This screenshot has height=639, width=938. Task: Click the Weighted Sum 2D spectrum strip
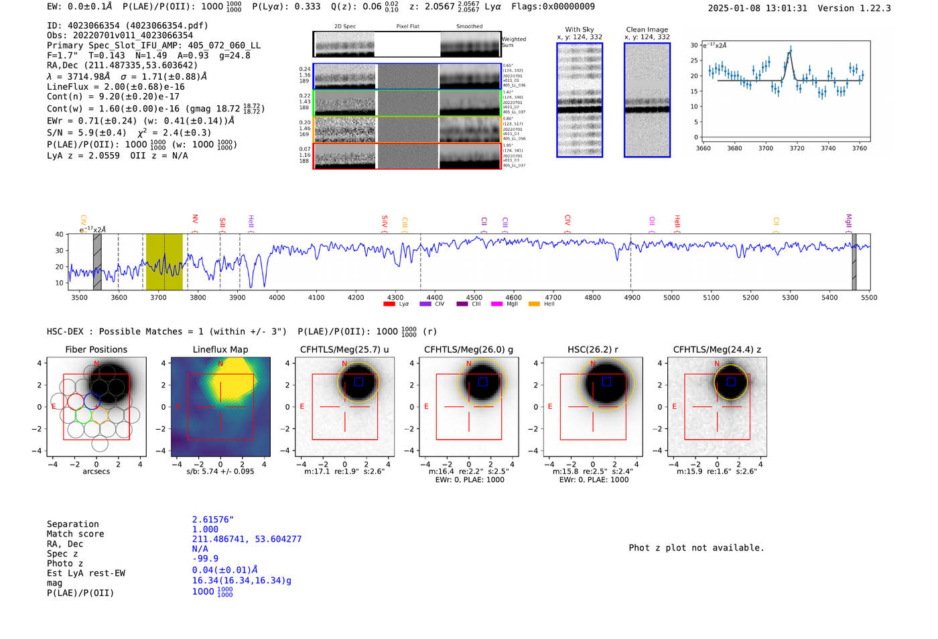click(x=407, y=44)
